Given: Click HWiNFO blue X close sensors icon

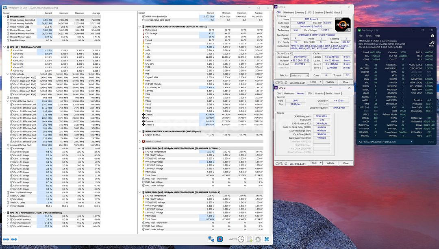Looking at the screenshot, I should pos(267,239).
